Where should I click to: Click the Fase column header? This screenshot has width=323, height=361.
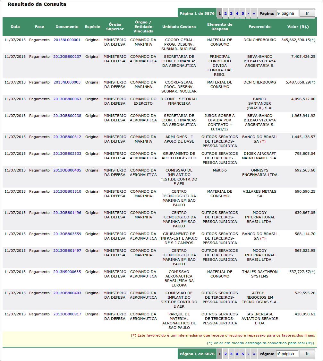pyautogui.click(x=39, y=27)
